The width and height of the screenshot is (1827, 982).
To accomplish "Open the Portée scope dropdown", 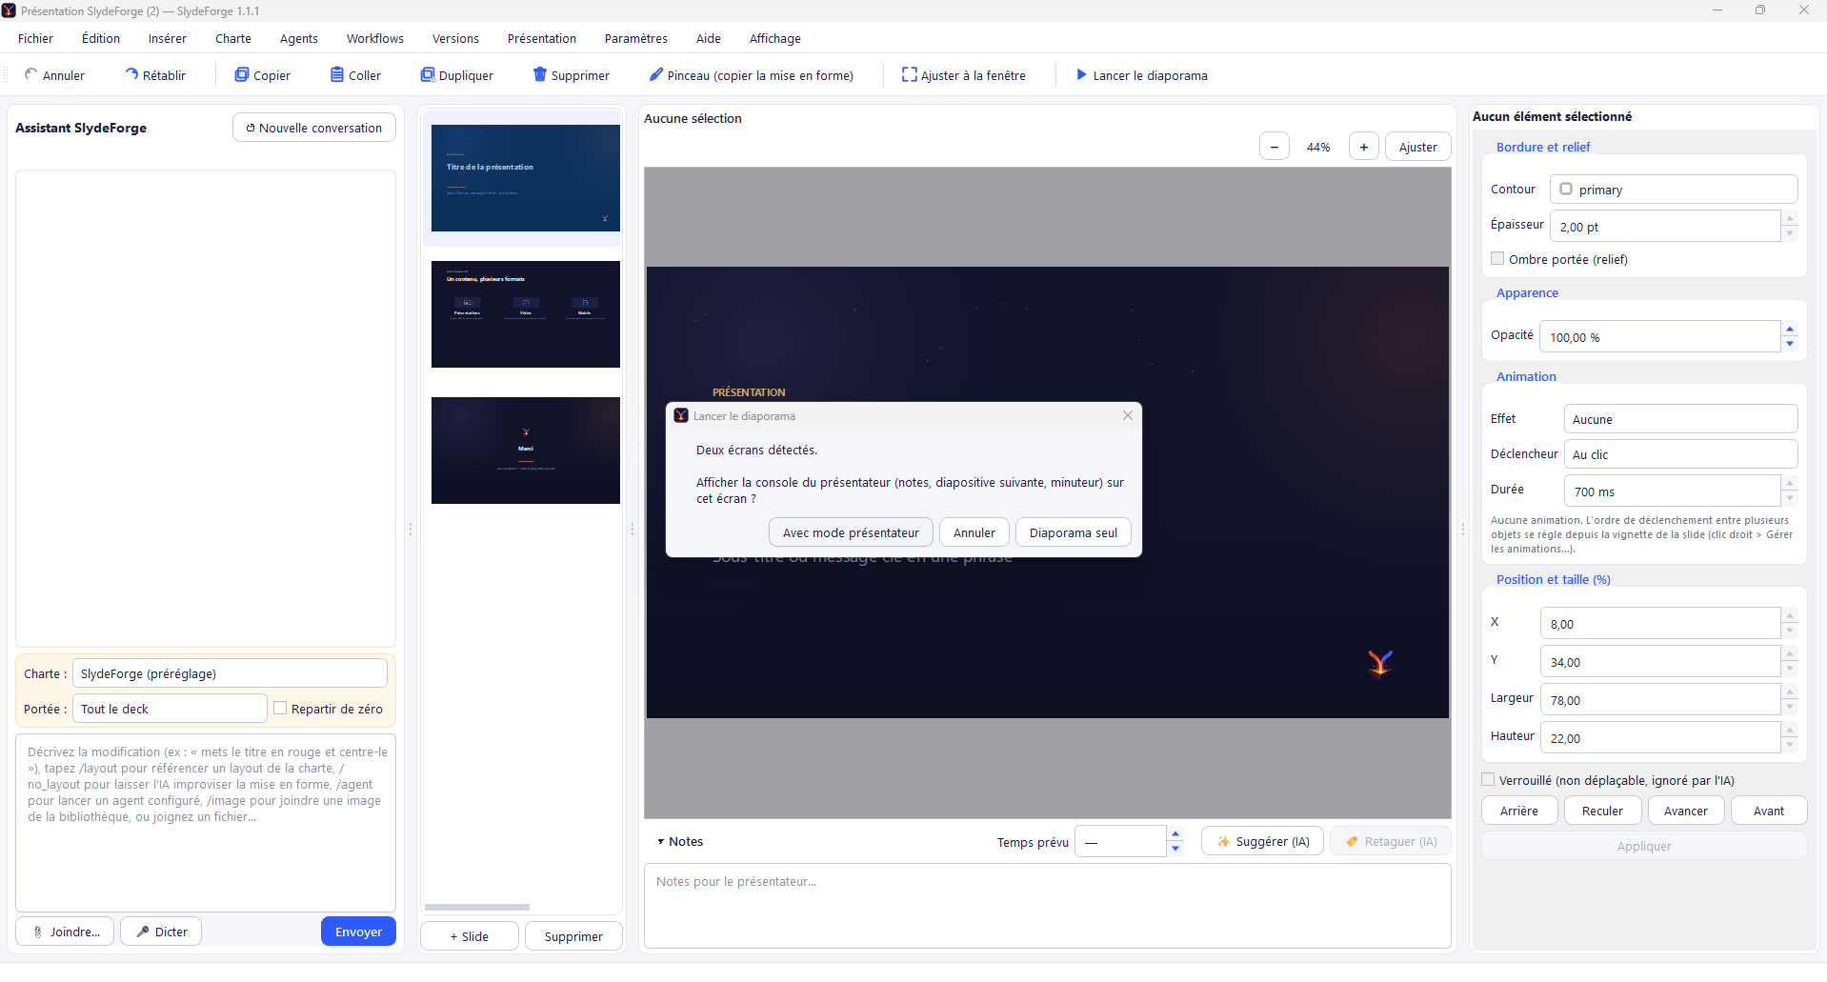I will 170,709.
